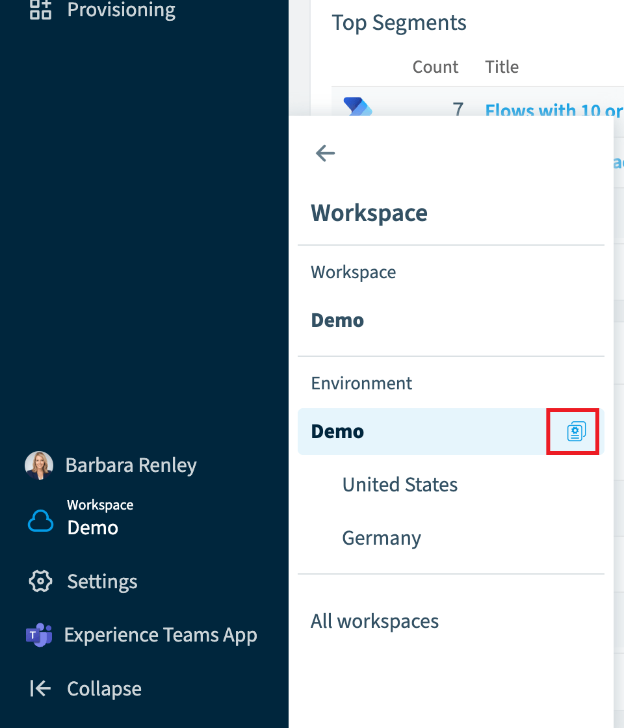Screen dimensions: 624x728
Task: Click the Collapse arrow icon
Action: tap(40, 688)
